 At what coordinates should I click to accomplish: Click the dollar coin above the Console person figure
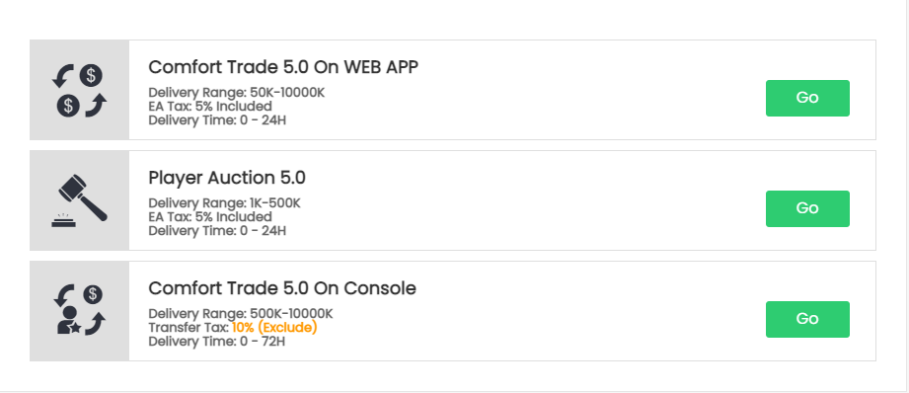[x=92, y=294]
